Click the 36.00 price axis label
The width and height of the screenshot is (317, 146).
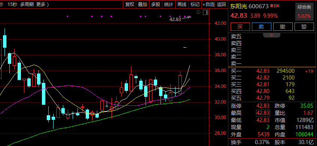(220, 71)
